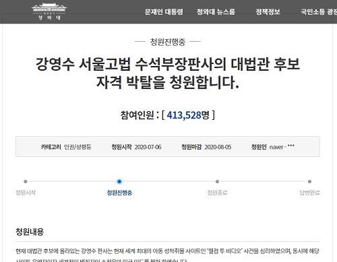Click the petitioner ID naver - ***
This screenshot has width=337, height=262.
pos(282,147)
